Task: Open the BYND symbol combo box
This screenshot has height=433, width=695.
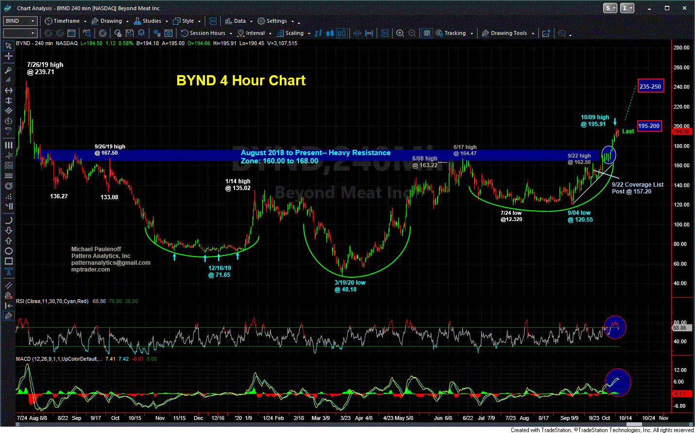Action: click(x=20, y=21)
